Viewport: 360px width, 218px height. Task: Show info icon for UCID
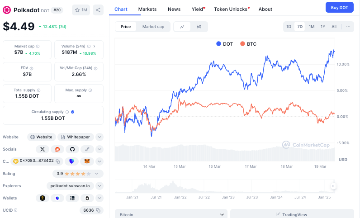[16, 210]
